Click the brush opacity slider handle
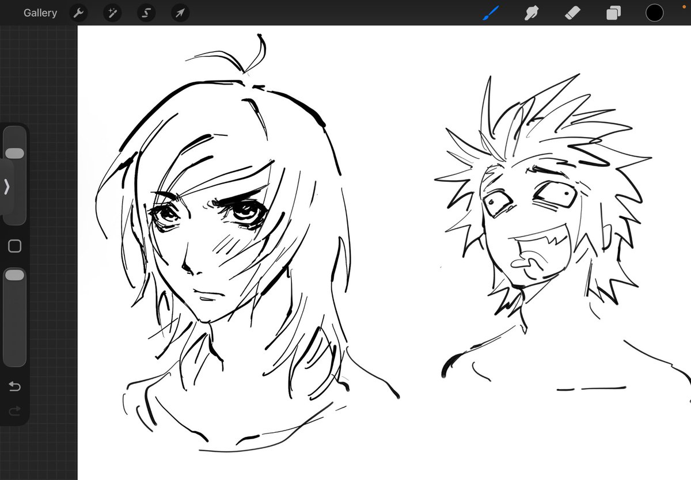Image resolution: width=691 pixels, height=480 pixels. [x=14, y=276]
